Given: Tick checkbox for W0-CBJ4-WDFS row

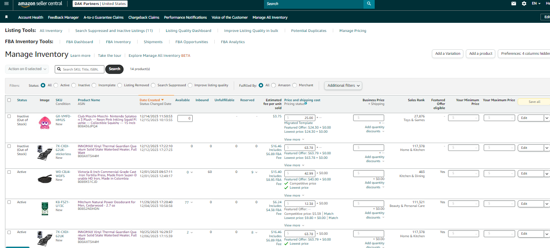Looking at the screenshot, I should tap(9, 172).
